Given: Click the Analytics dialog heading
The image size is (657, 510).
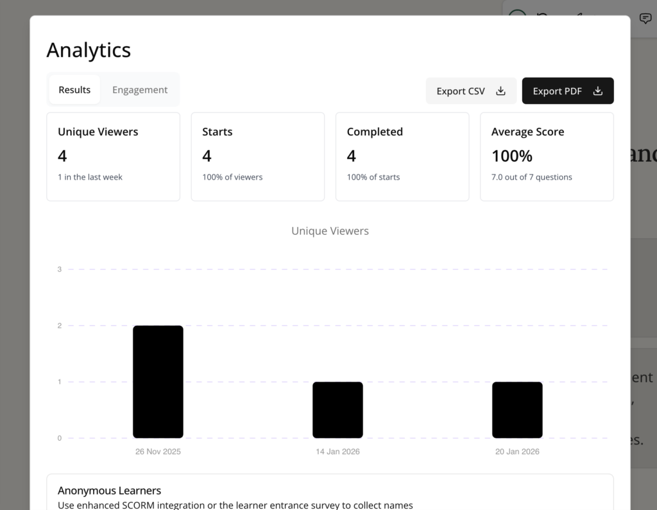Looking at the screenshot, I should point(89,50).
